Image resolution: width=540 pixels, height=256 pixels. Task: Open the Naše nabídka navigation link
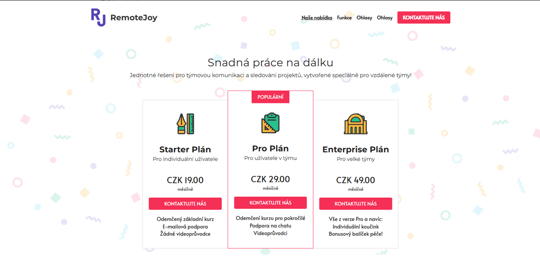[317, 18]
